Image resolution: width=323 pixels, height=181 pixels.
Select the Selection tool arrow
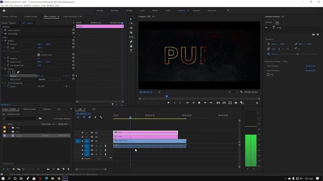click(131, 19)
